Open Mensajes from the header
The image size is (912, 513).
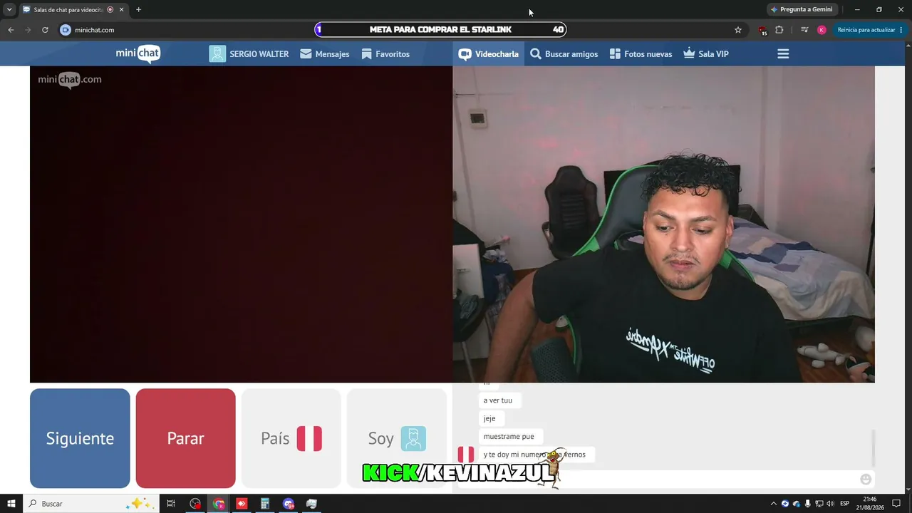click(325, 54)
